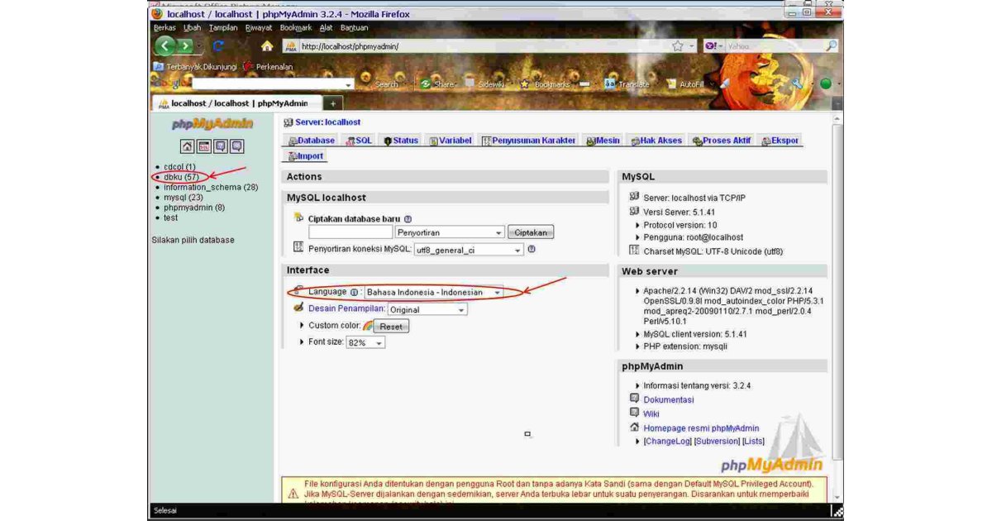Click the rainbow Custom color swatch
The height and width of the screenshot is (521, 992).
pyautogui.click(x=366, y=325)
